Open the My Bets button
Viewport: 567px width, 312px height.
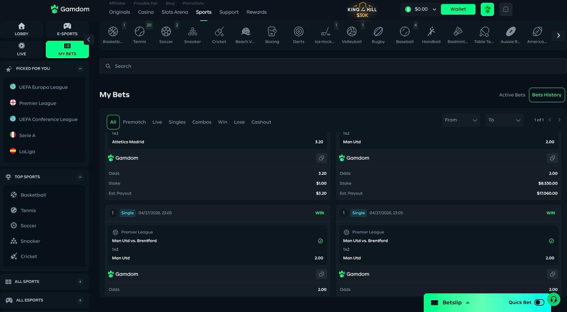point(67,49)
